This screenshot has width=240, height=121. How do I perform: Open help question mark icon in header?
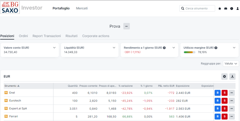232,9
